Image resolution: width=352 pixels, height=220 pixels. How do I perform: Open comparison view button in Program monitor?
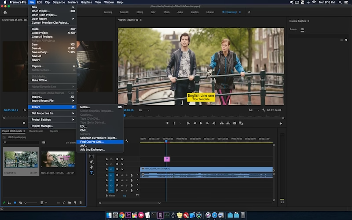(x=241, y=123)
